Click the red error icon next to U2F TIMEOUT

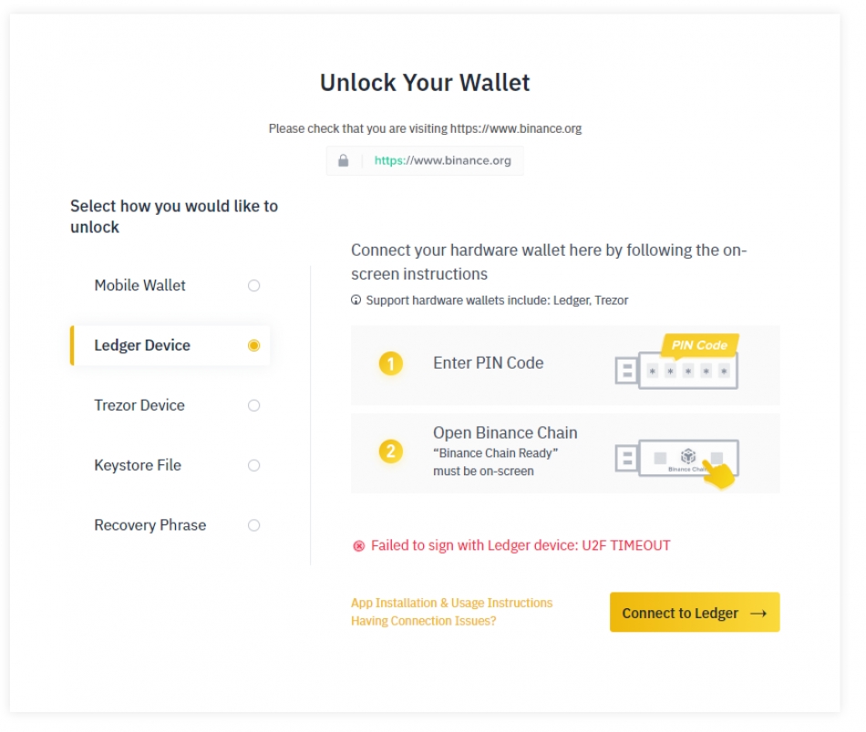point(359,546)
